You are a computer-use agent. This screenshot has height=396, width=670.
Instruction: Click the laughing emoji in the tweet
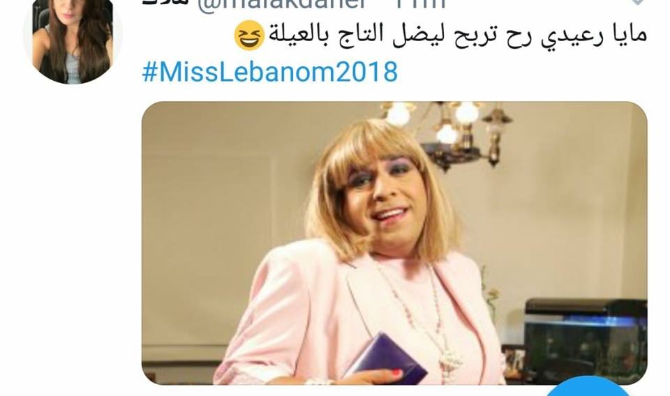pos(249,36)
